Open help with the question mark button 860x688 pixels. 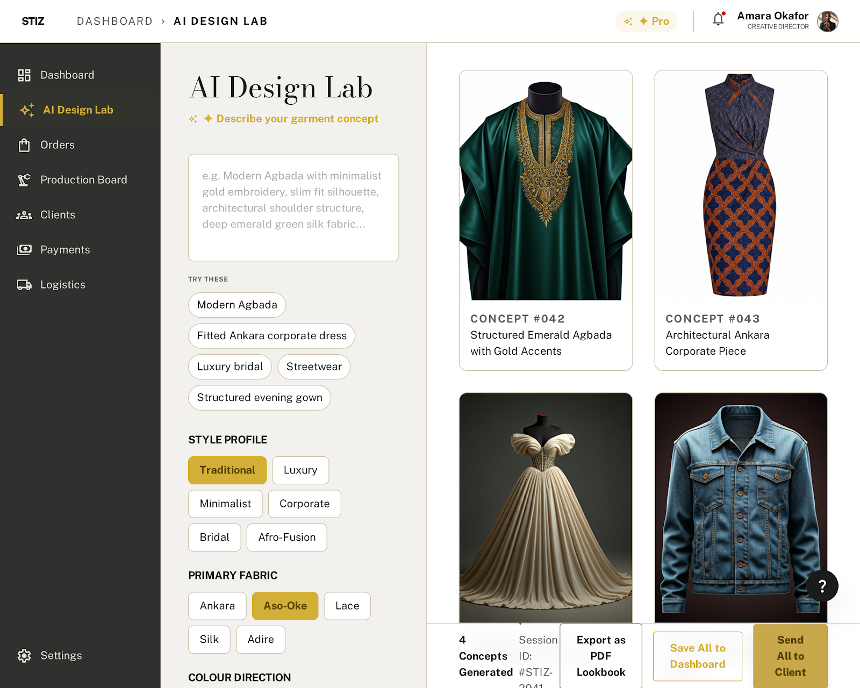point(822,586)
